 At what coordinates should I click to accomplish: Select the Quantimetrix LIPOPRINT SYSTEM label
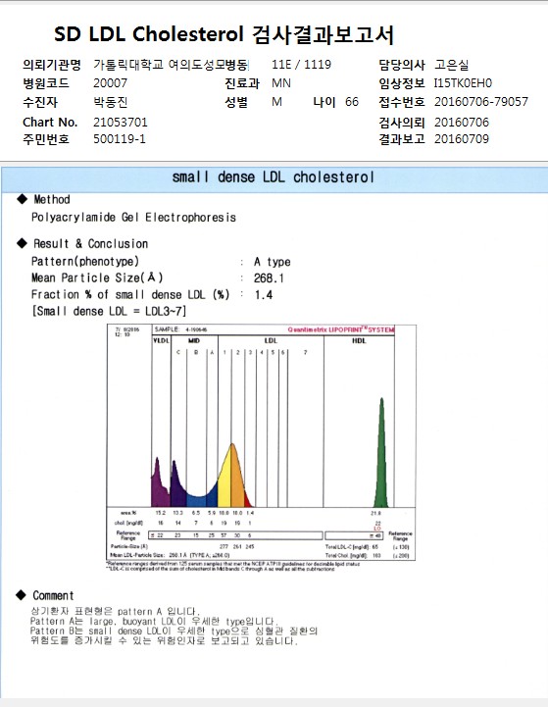[x=341, y=329]
